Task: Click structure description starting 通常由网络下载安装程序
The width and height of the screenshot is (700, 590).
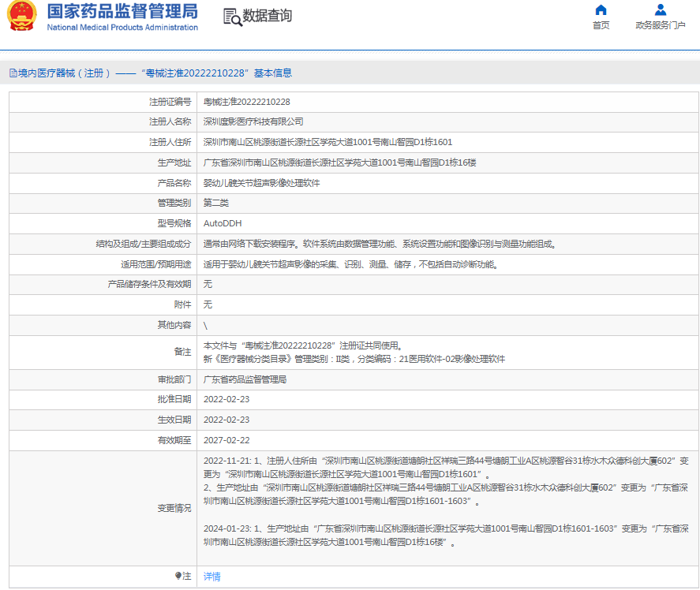Action: (380, 244)
